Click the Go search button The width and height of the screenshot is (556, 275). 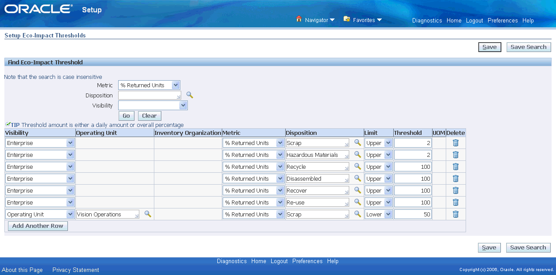127,116
